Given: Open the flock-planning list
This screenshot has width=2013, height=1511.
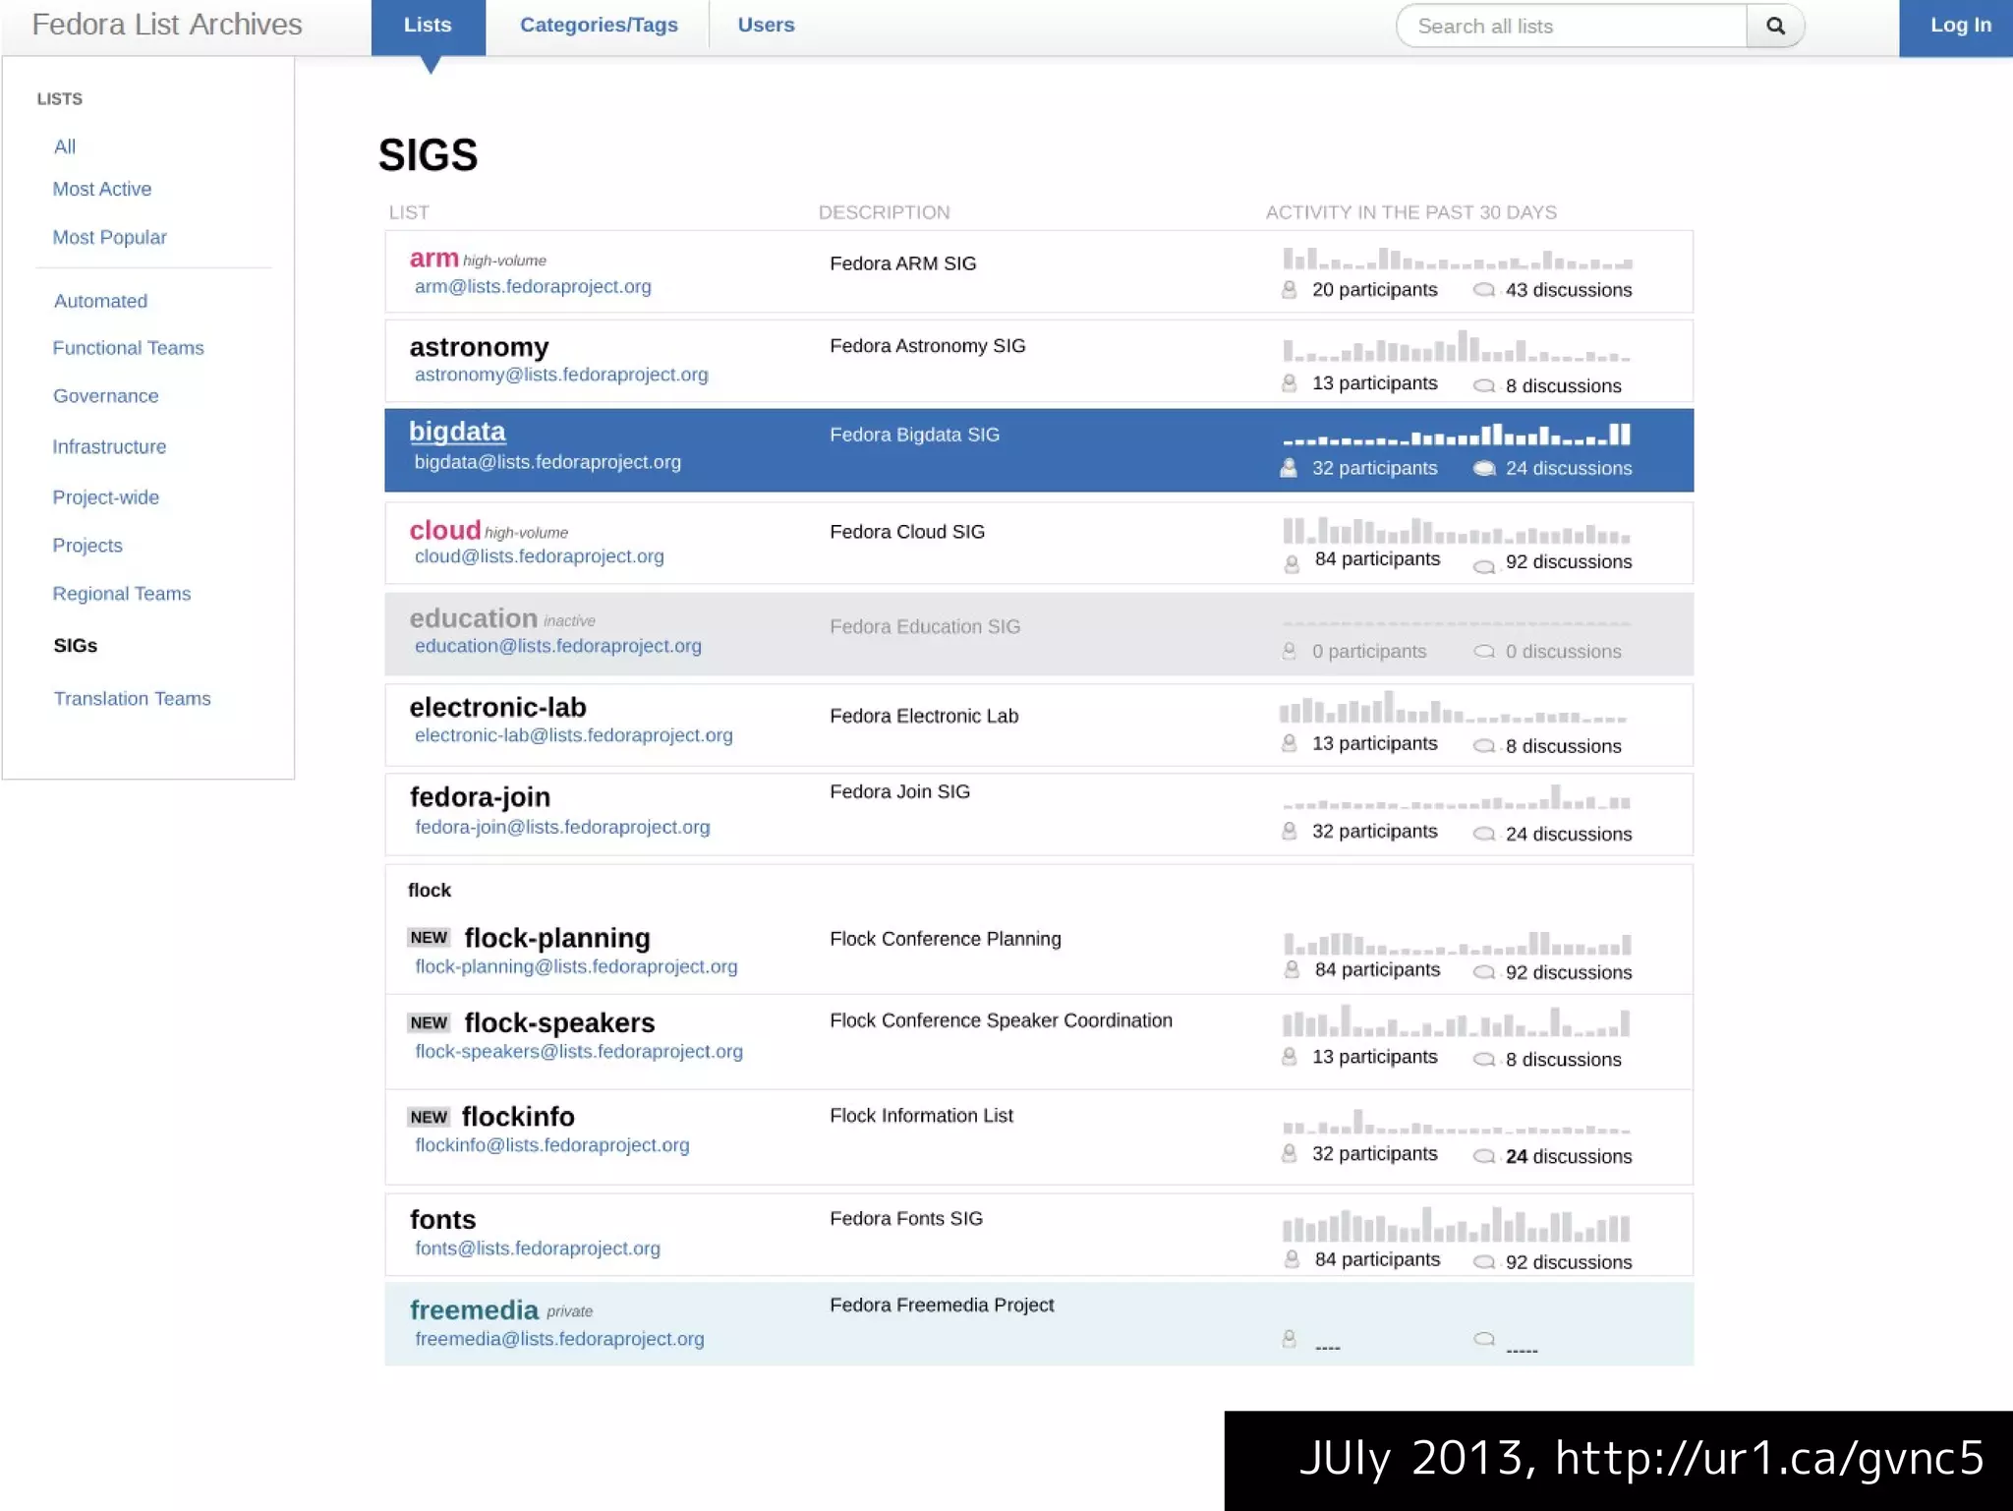Looking at the screenshot, I should pos(557,938).
